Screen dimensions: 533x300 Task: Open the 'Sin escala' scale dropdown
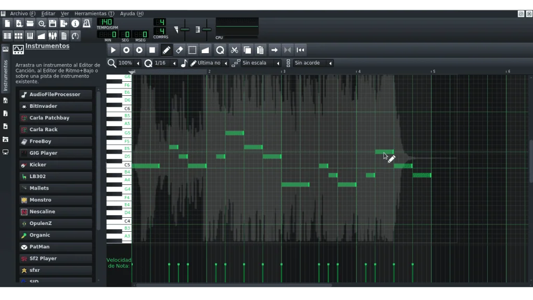261,63
